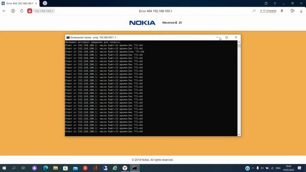Image resolution: width=306 pixels, height=172 pixels.
Task: Switch to Yandex Browser in the taskbar
Action: 125,168
